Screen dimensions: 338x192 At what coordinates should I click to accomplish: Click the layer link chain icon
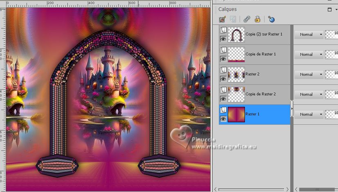tap(247, 20)
